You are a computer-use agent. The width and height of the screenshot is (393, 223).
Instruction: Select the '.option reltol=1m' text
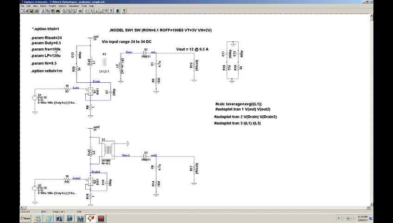47,71
